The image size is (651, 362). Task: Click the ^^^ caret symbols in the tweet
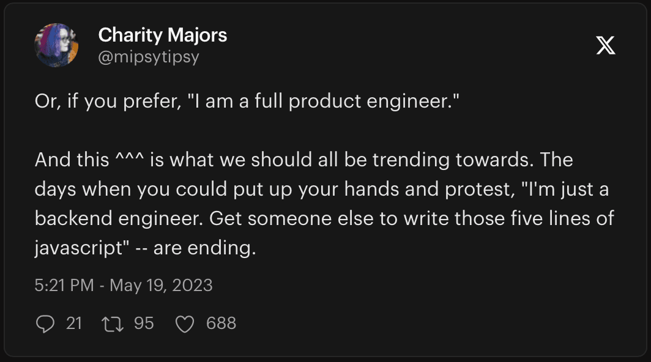click(x=130, y=158)
